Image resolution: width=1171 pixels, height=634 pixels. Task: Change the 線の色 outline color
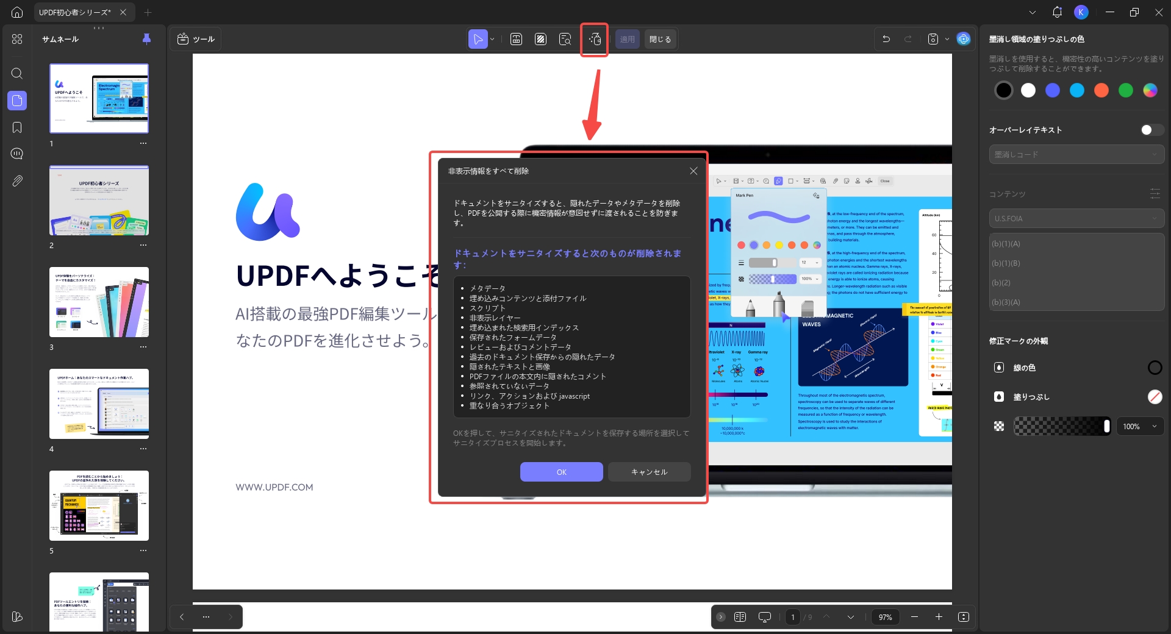click(1155, 368)
